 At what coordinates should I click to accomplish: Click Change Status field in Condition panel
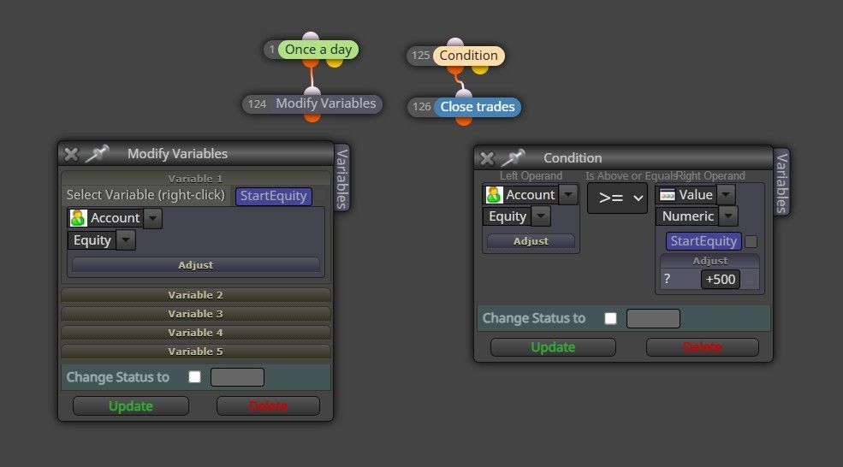(653, 319)
